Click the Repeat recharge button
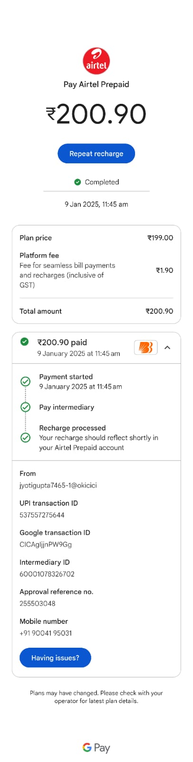This screenshot has height=762, width=193. pos(96,153)
